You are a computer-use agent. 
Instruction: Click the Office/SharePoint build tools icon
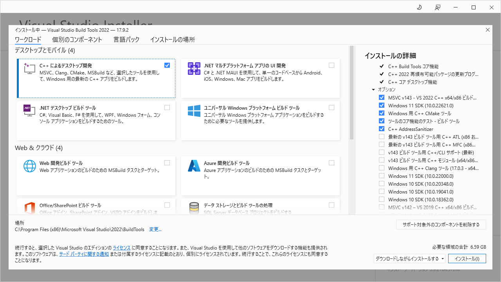click(x=30, y=208)
